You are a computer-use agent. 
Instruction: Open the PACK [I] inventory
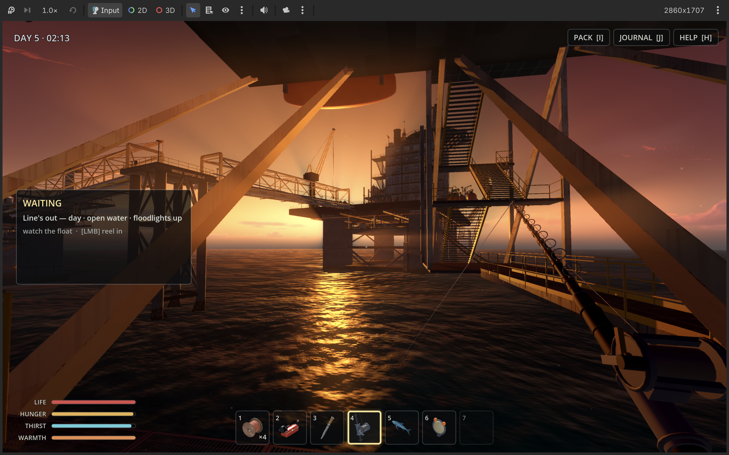(x=588, y=38)
